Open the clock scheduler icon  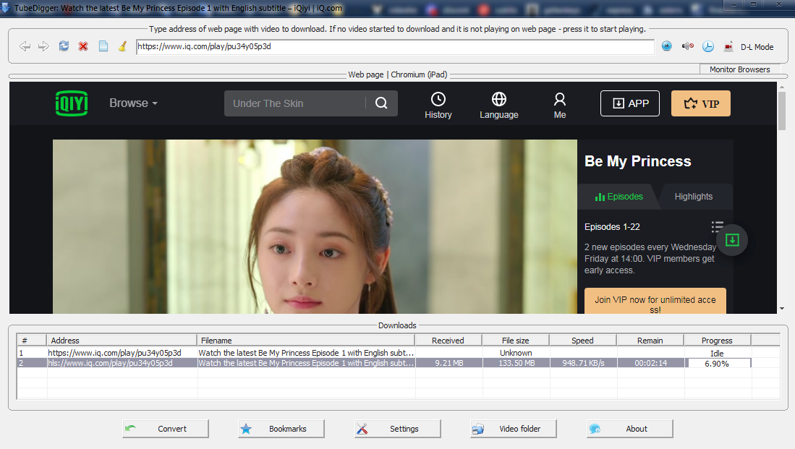click(707, 46)
